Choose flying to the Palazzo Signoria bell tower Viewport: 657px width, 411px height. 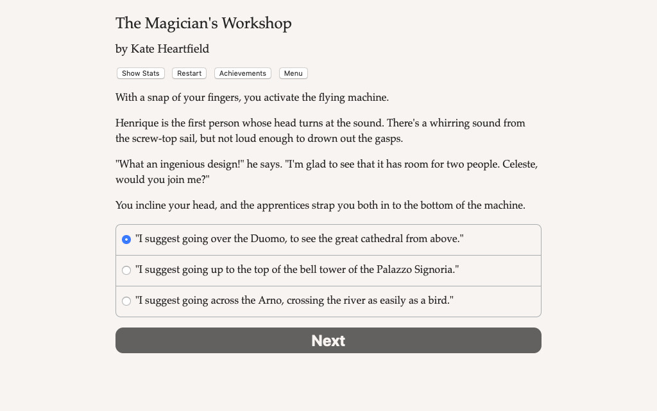coord(126,270)
